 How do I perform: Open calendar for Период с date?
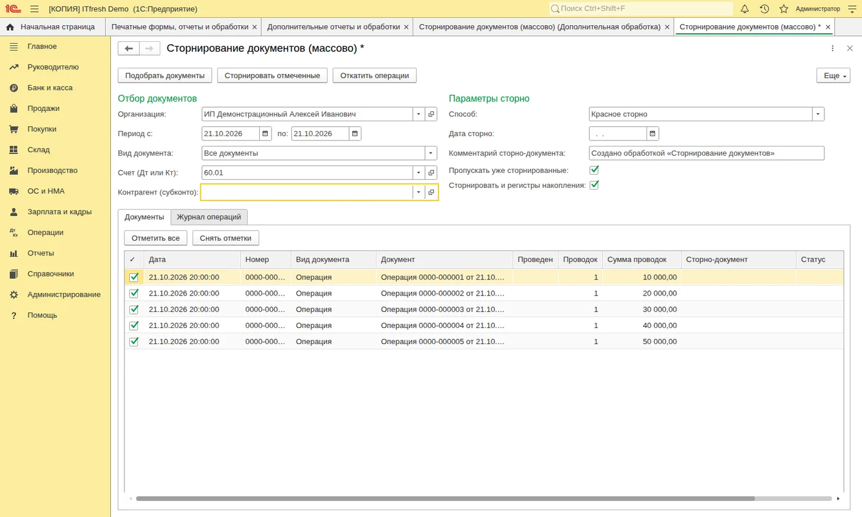[265, 134]
